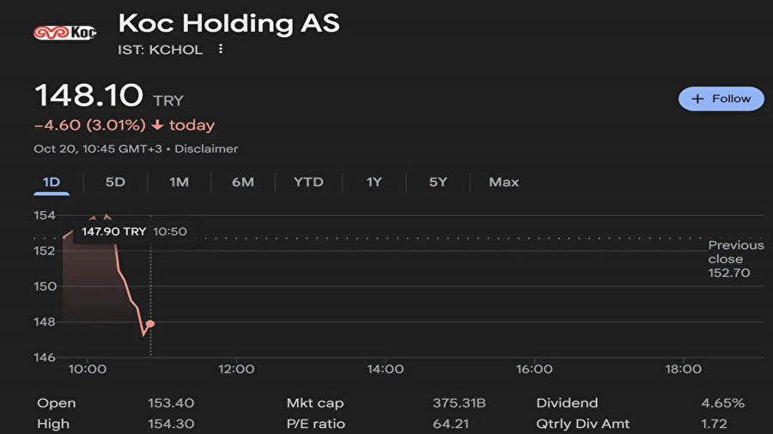Open the Disclaimer link
This screenshot has height=434, width=773.
point(206,148)
